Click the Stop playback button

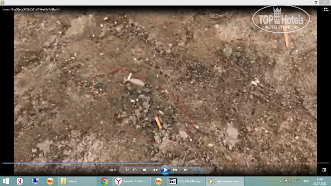coord(144,170)
